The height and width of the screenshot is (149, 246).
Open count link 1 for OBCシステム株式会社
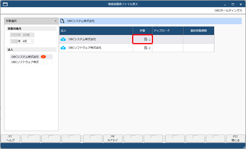click(x=150, y=40)
